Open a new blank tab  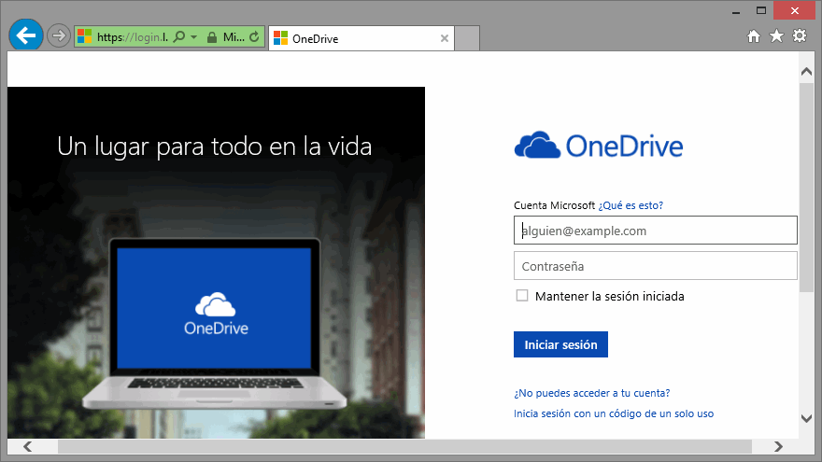tap(467, 38)
